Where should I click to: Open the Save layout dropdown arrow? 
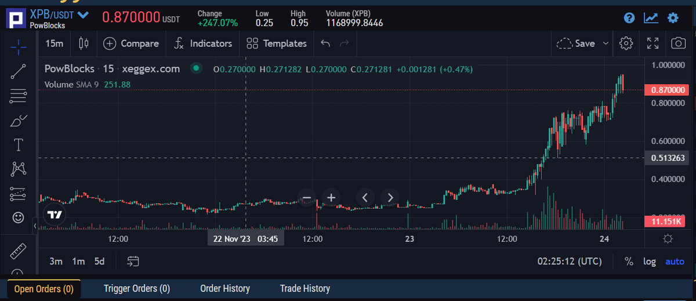(x=606, y=43)
